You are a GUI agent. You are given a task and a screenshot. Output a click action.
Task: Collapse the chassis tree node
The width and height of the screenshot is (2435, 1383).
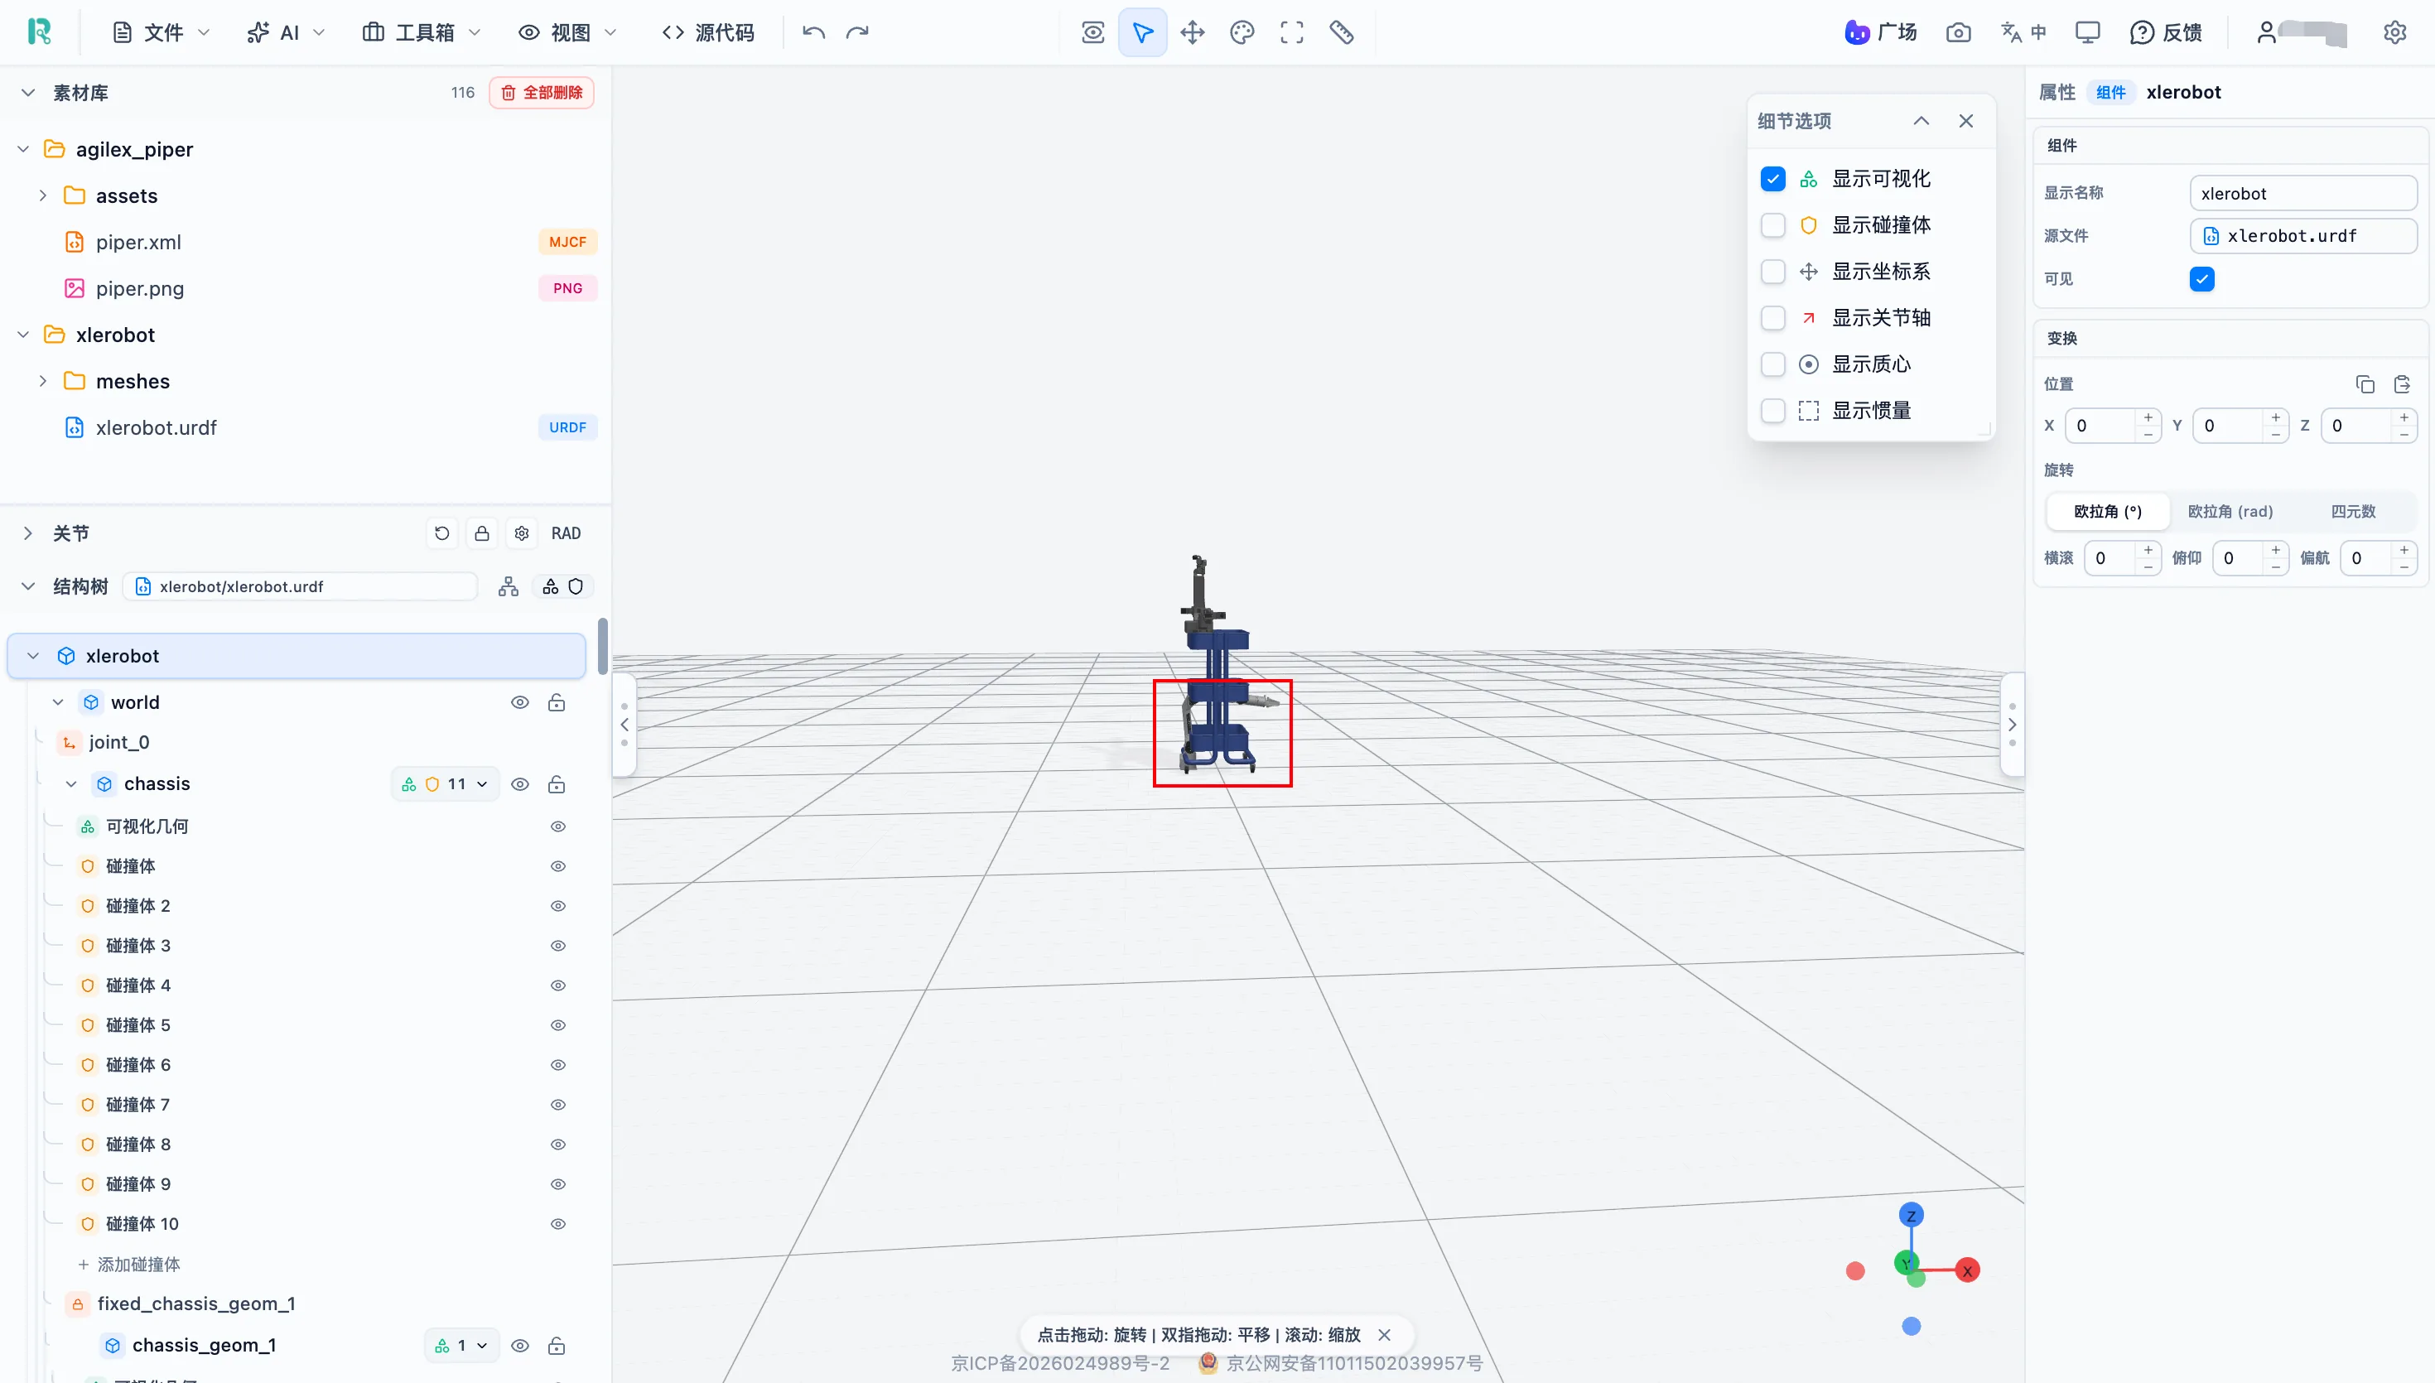pyautogui.click(x=71, y=784)
